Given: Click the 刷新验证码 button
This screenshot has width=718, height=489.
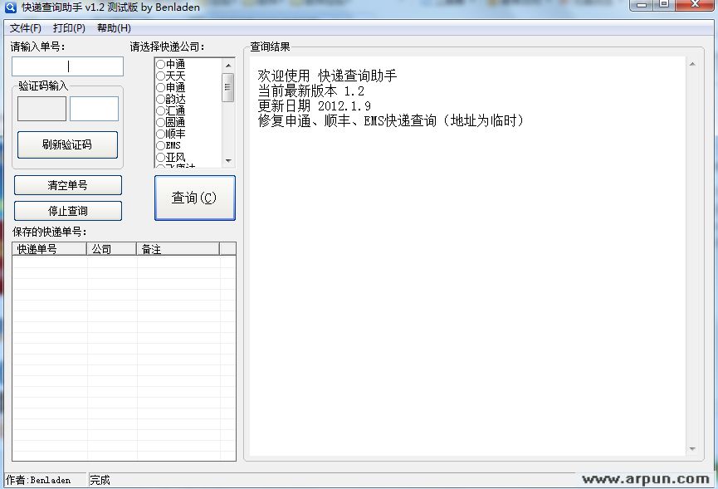Looking at the screenshot, I should point(67,144).
